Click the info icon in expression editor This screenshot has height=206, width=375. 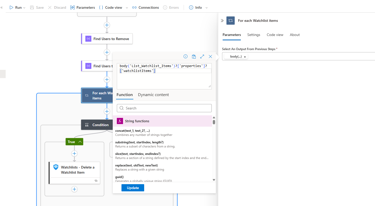(x=185, y=57)
